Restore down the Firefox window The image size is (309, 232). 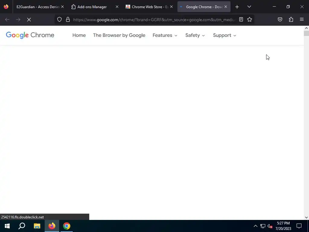pos(288,7)
